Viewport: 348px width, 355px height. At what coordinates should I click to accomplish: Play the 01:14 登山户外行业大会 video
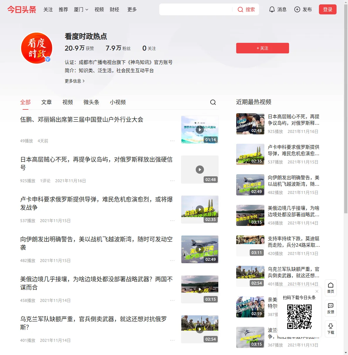tap(200, 130)
